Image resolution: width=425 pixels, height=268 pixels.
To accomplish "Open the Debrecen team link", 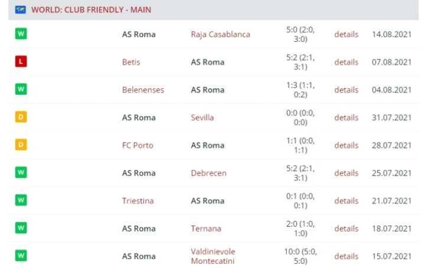I will tap(208, 173).
